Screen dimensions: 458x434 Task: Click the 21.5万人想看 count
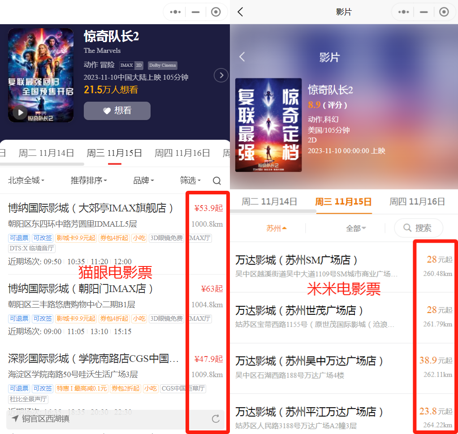point(111,90)
